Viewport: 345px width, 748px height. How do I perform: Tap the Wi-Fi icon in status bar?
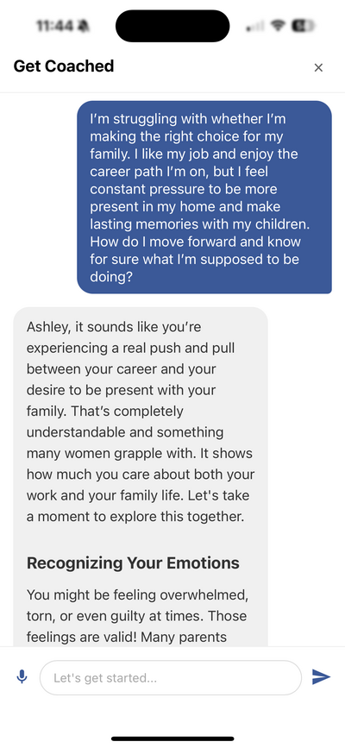click(x=277, y=26)
